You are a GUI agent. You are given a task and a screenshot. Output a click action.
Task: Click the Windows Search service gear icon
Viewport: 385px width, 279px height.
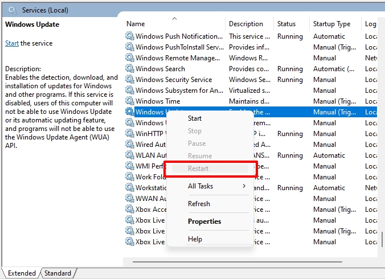(x=130, y=68)
